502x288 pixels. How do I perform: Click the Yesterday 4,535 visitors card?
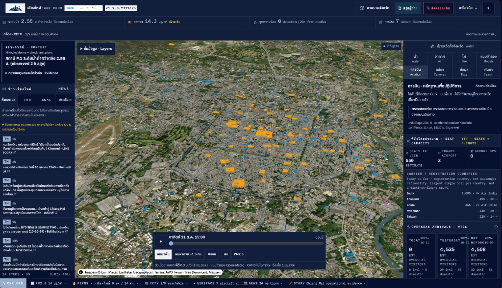coord(452,256)
